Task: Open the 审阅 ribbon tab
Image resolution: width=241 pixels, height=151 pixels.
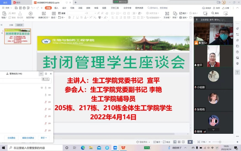Action: (x=96, y=8)
